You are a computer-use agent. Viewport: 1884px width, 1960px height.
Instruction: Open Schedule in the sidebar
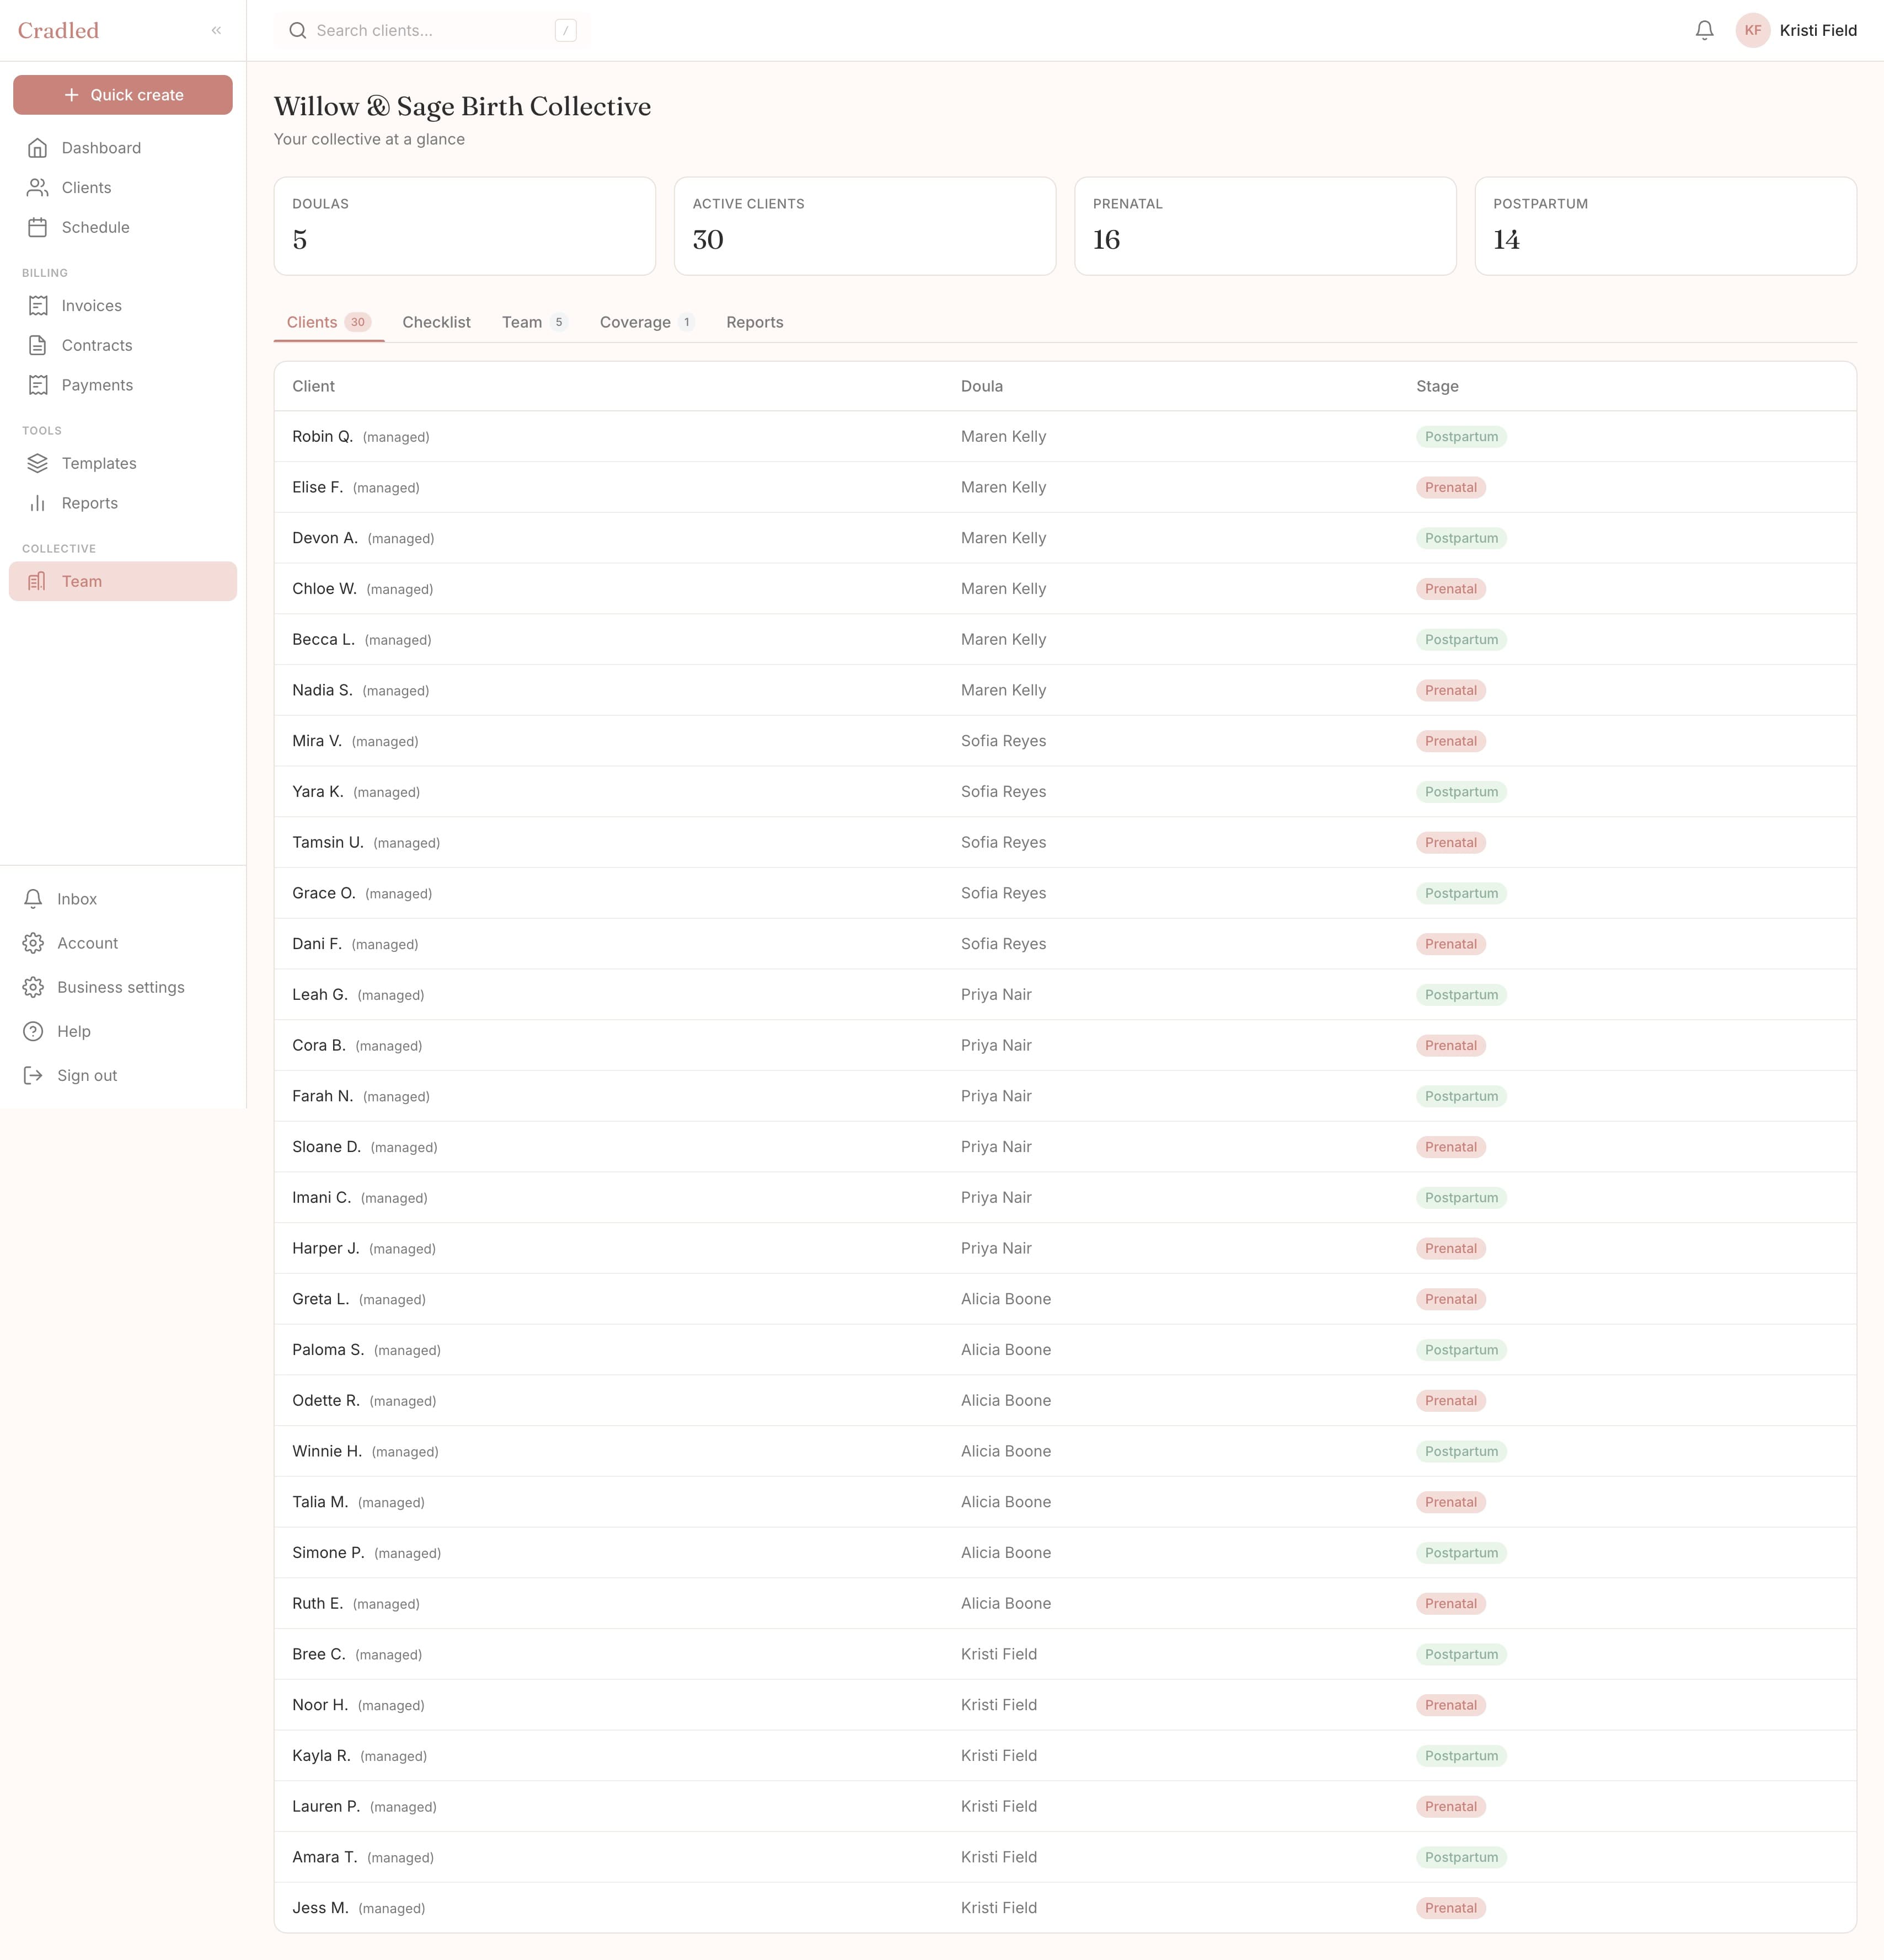(x=123, y=228)
